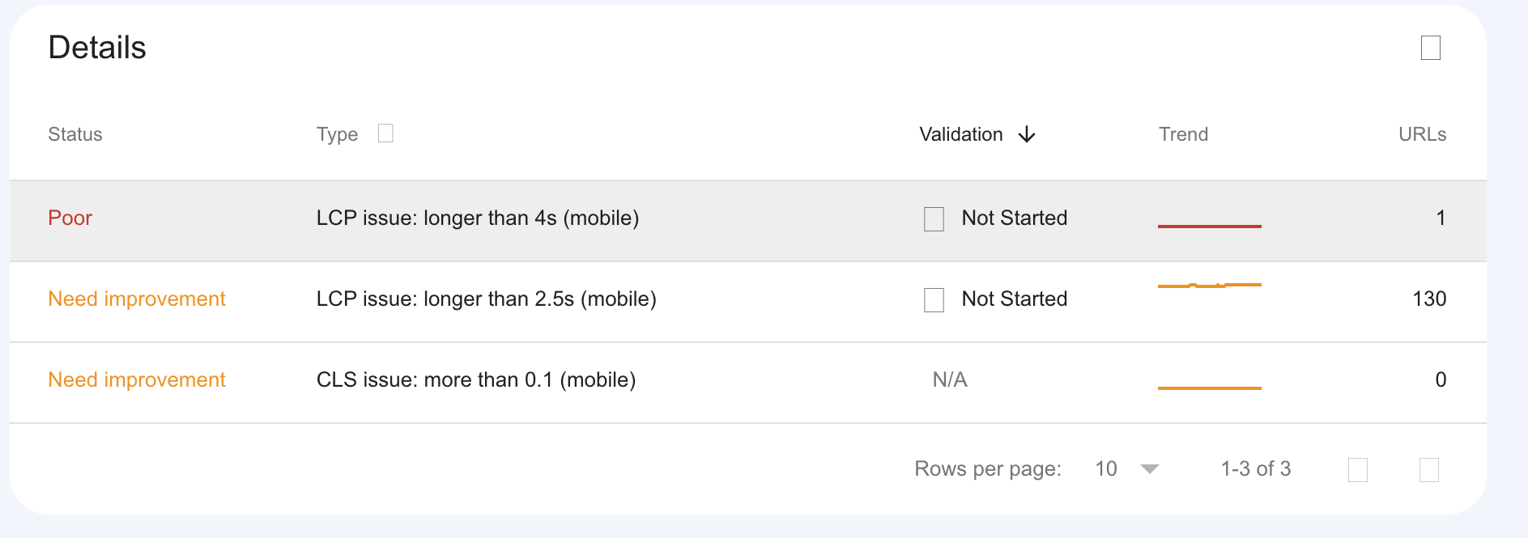Sort by the Validation column header
This screenshot has width=1528, height=538.
pyautogui.click(x=960, y=134)
